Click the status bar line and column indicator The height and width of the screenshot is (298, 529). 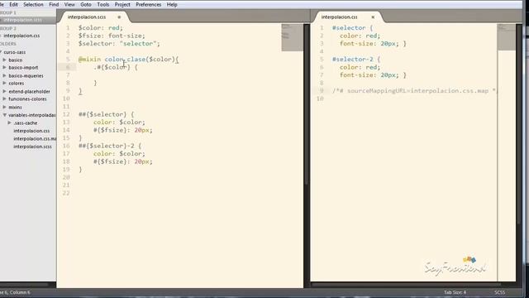click(x=15, y=292)
